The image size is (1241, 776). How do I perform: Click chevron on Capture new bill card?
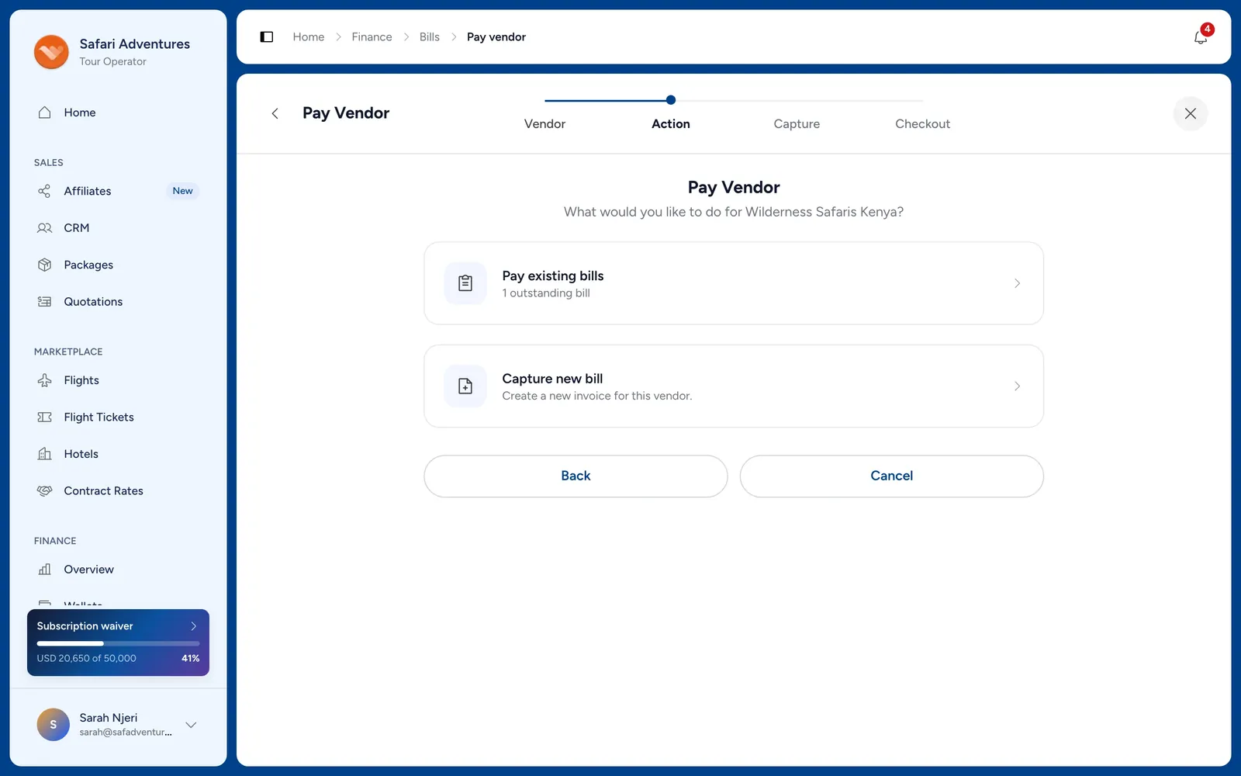click(1017, 386)
